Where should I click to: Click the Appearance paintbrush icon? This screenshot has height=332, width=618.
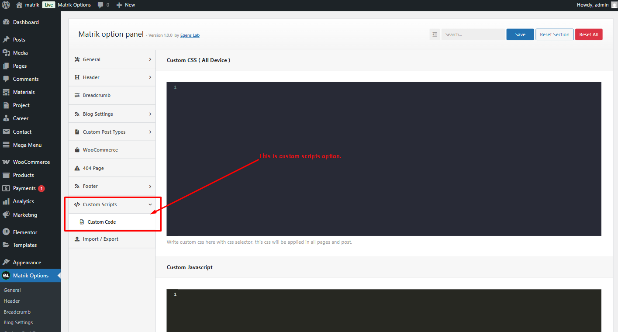coord(6,262)
